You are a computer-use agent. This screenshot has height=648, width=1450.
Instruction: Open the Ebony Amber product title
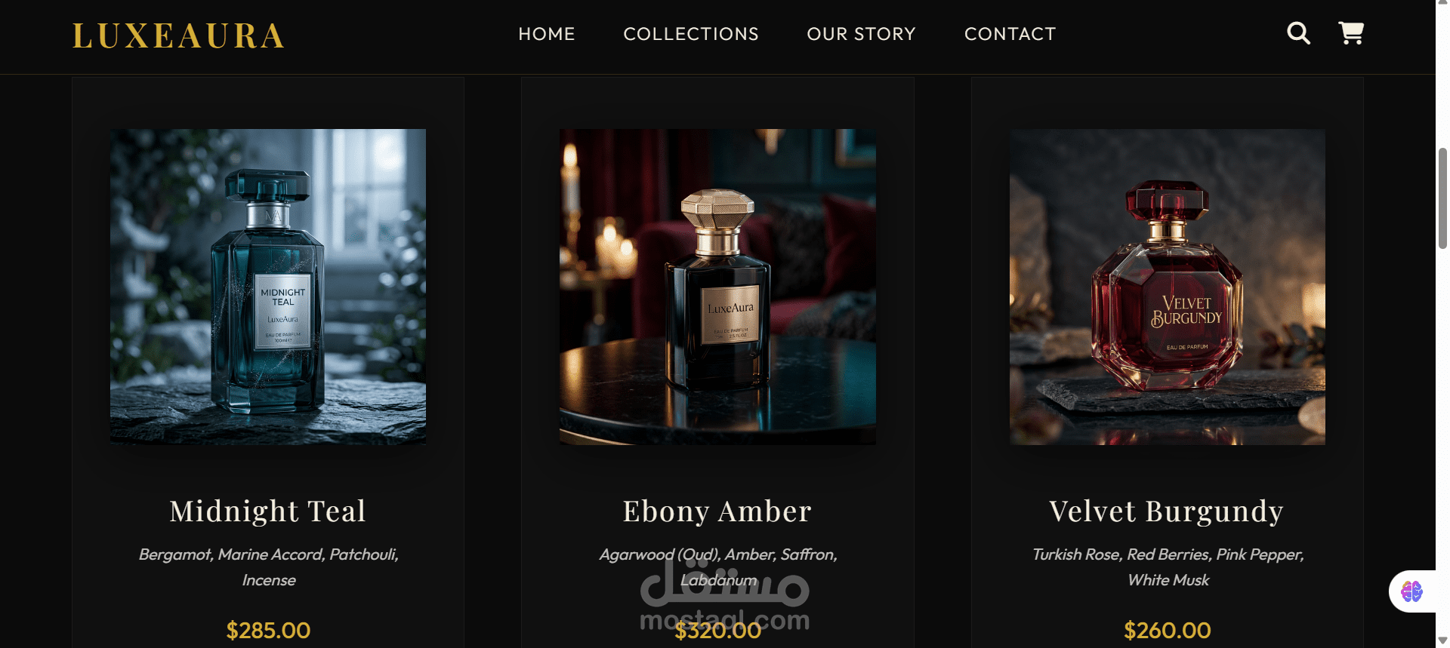[x=717, y=511]
